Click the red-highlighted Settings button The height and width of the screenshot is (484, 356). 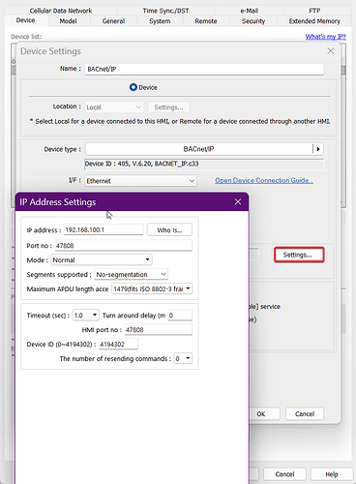pyautogui.click(x=299, y=255)
